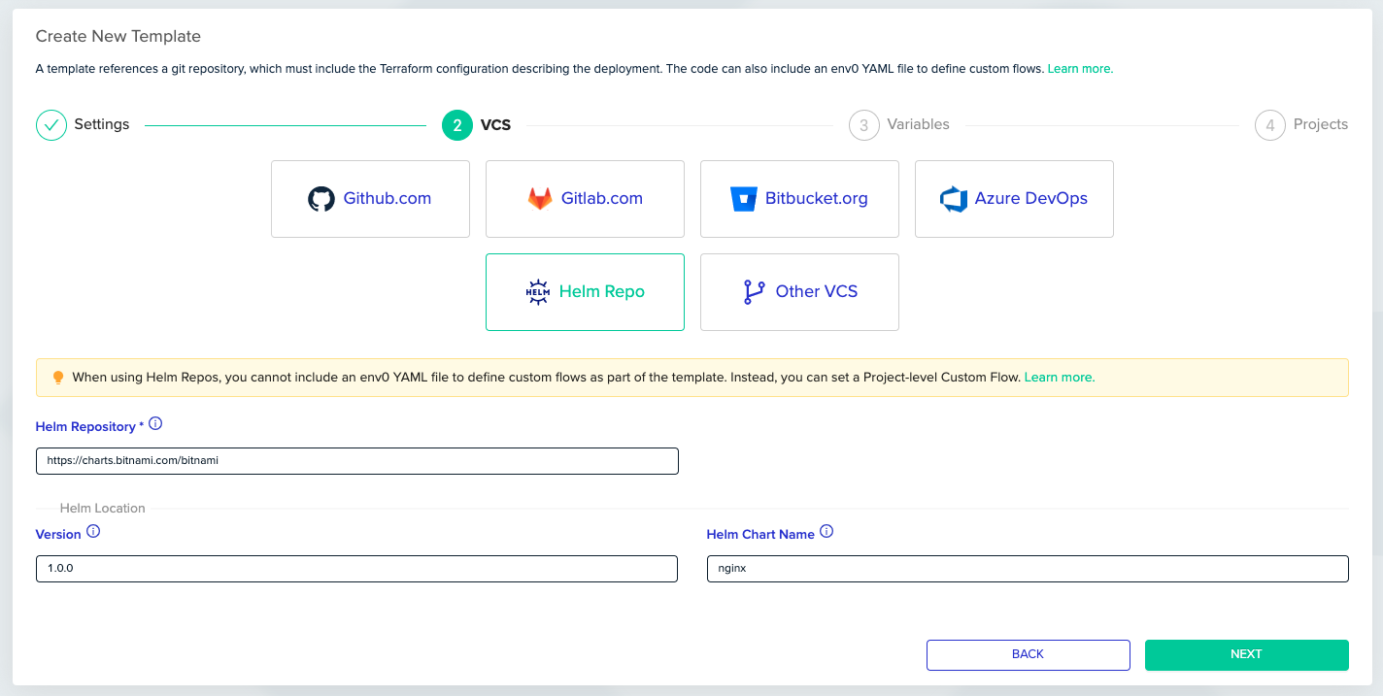Open Learn more link in template description
1383x696 pixels.
pyautogui.click(x=1080, y=69)
